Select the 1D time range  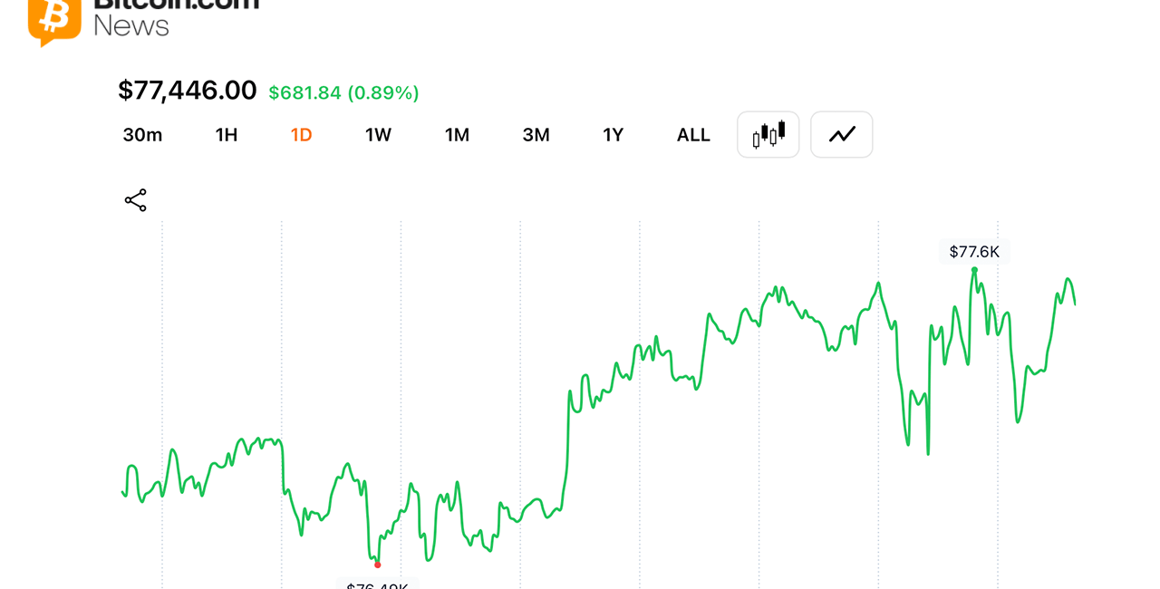point(302,135)
